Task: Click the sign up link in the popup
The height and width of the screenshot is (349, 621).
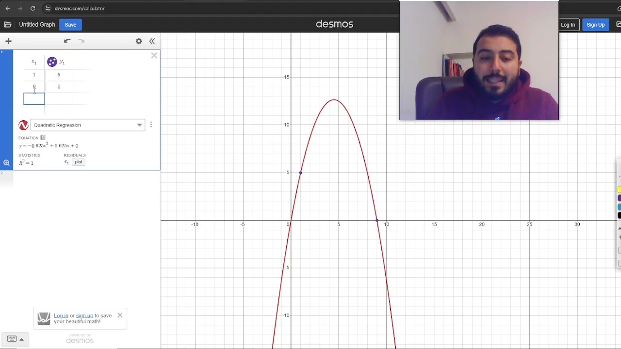Action: (84, 316)
